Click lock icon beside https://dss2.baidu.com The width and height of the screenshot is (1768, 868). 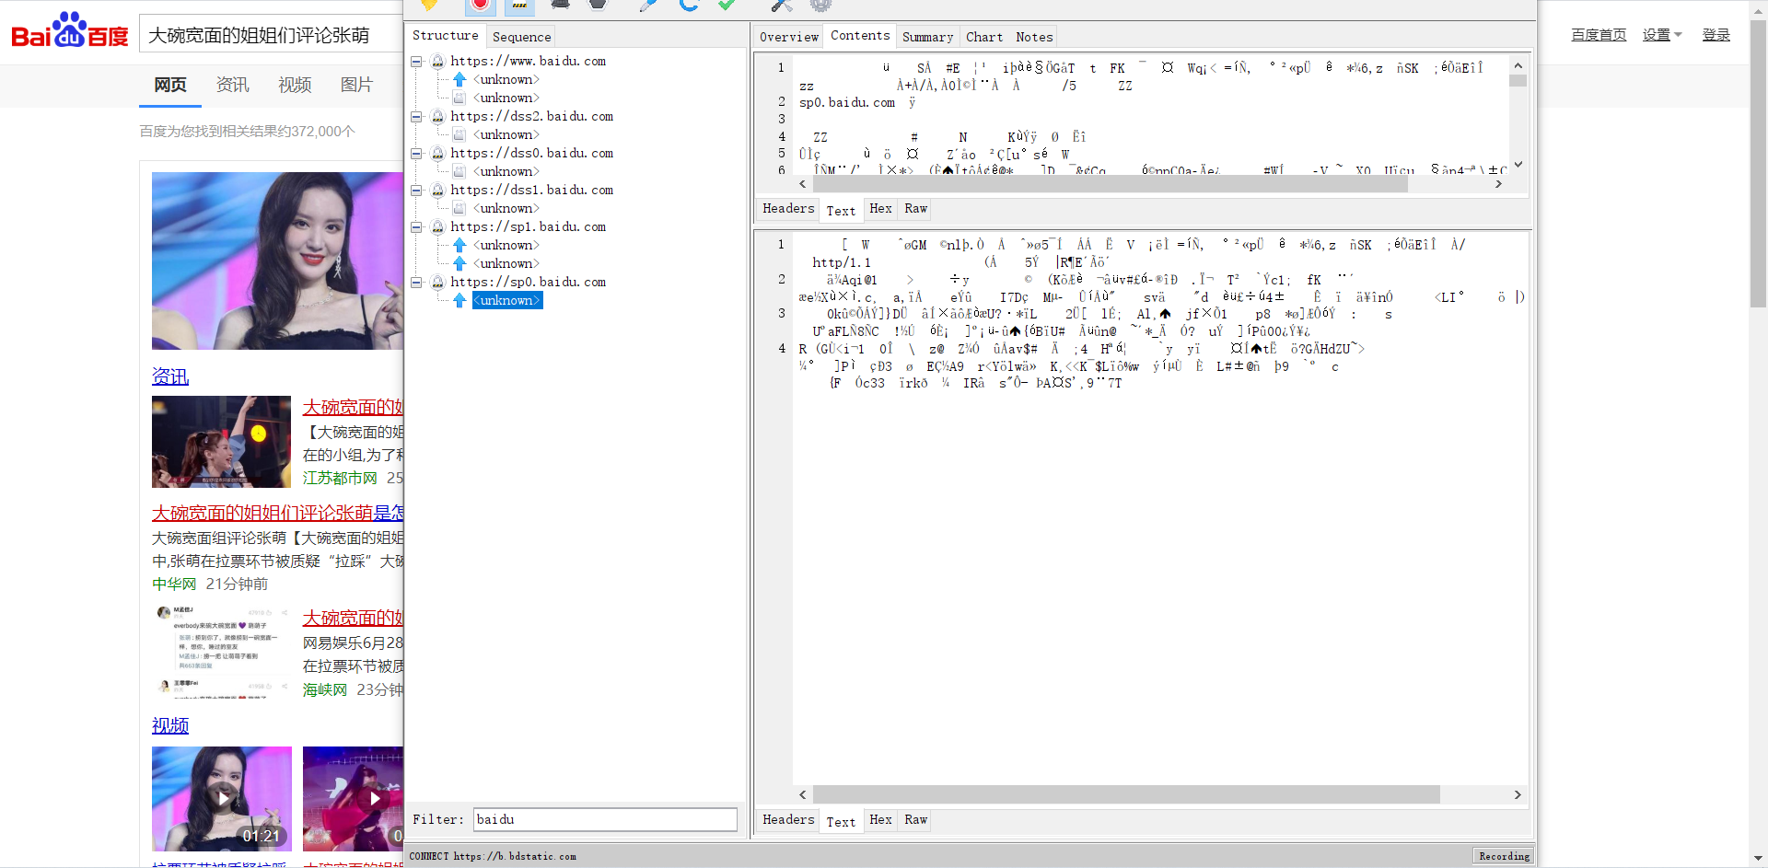point(437,116)
